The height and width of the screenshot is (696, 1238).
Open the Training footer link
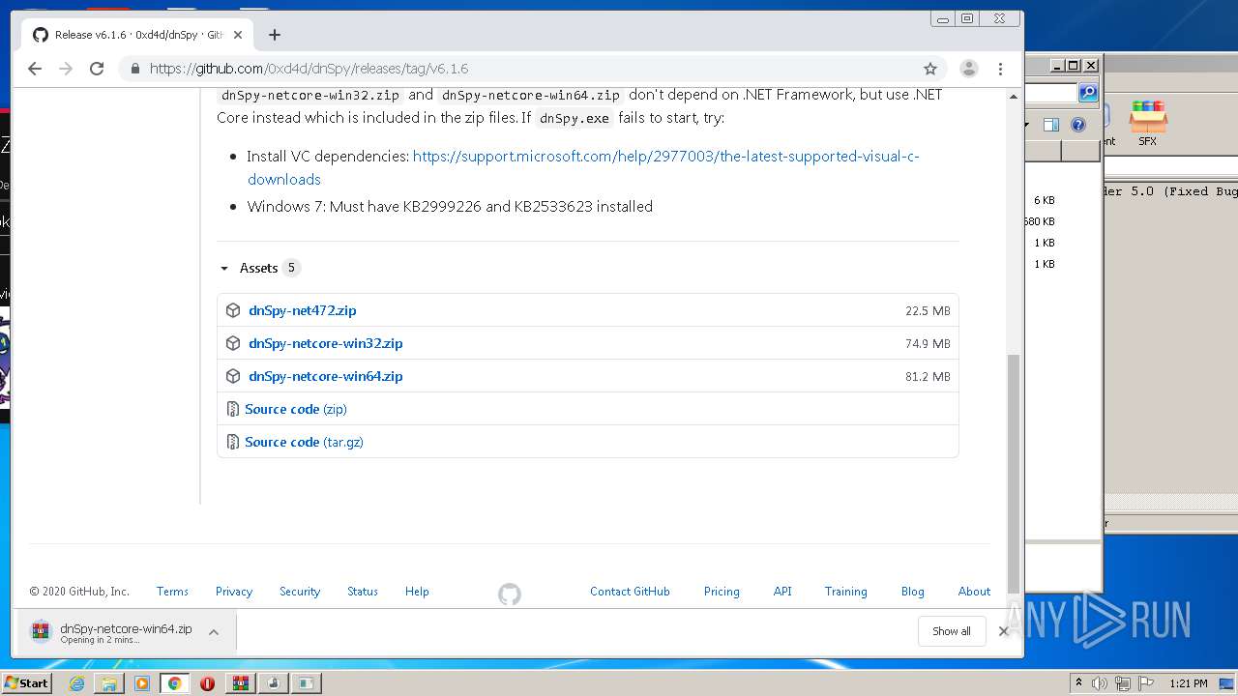point(845,592)
